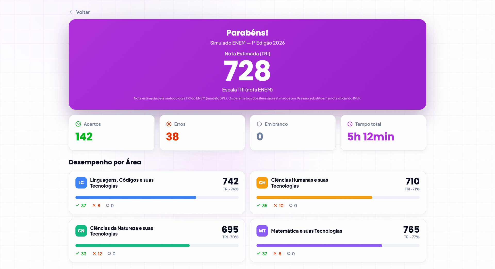The image size is (495, 269).
Task: Click the red X circle icon beside Erros
Action: [169, 124]
